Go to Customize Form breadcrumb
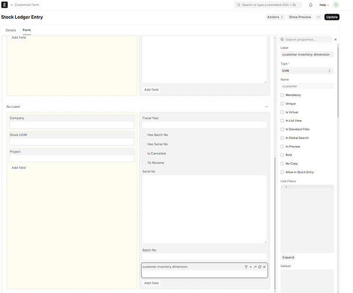 point(27,5)
